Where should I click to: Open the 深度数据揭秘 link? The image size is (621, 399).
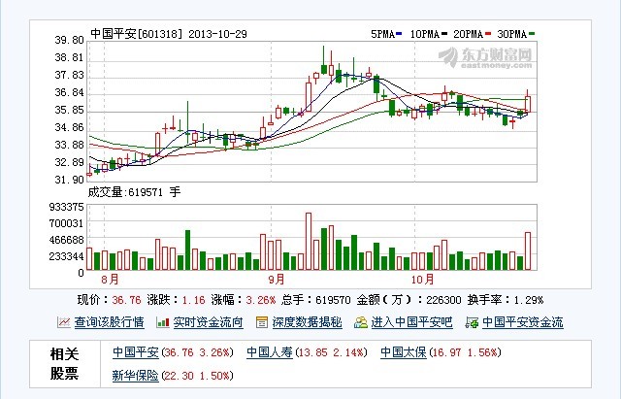307,322
